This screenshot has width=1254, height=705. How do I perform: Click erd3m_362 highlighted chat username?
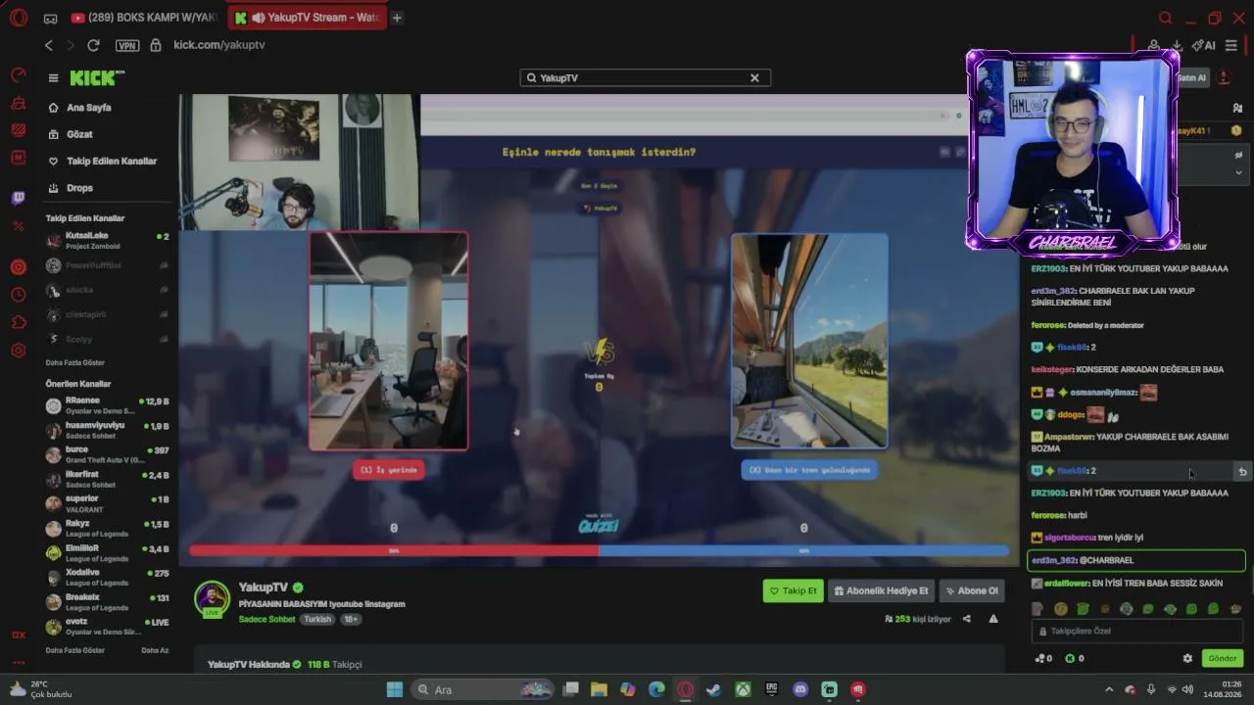point(1054,561)
